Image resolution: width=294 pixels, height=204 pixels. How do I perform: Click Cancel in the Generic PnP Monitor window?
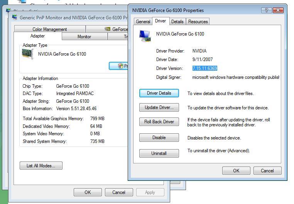tap(119, 192)
